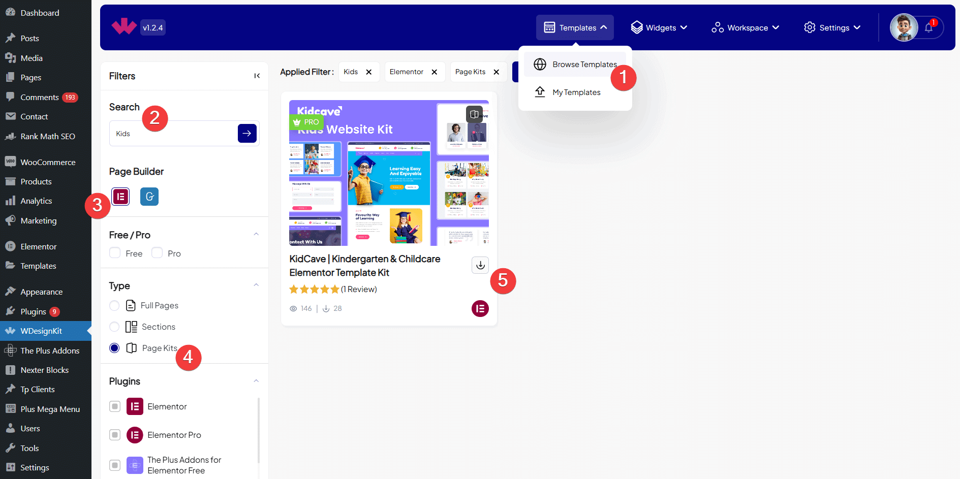Viewport: 960px width, 479px height.
Task: Collapse the Free / Pro filter section
Action: pos(256,234)
